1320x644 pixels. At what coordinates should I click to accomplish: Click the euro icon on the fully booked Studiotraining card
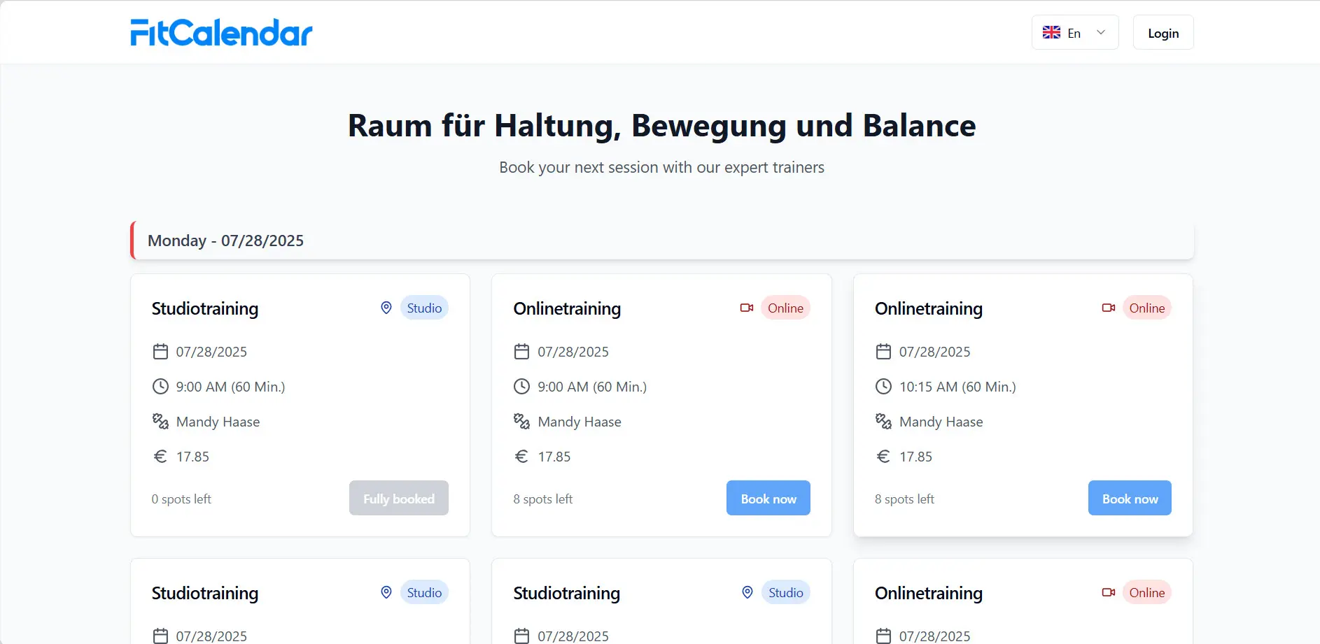point(160,457)
